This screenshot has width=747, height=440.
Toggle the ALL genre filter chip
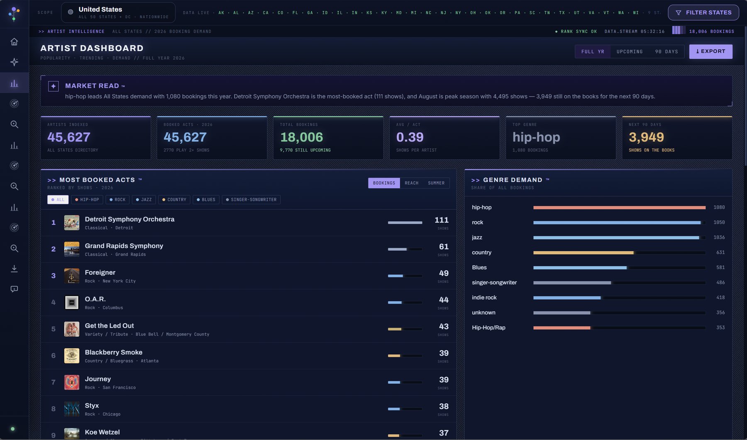click(x=58, y=200)
